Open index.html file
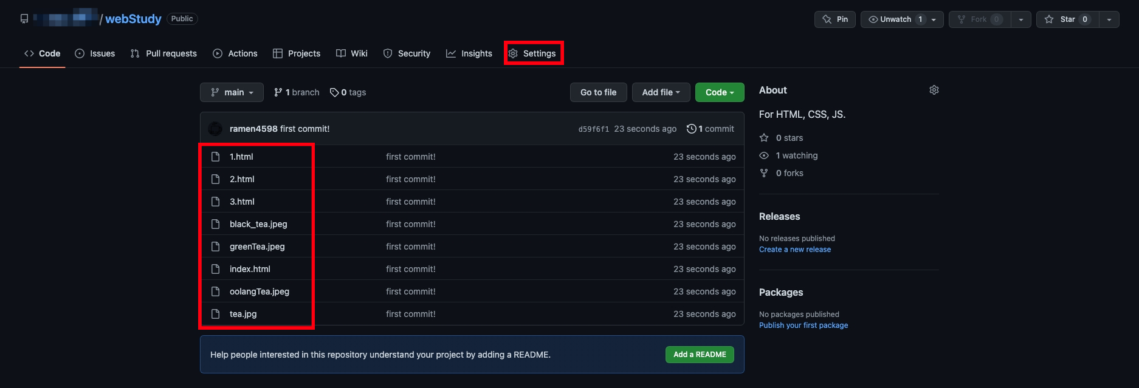 point(250,269)
